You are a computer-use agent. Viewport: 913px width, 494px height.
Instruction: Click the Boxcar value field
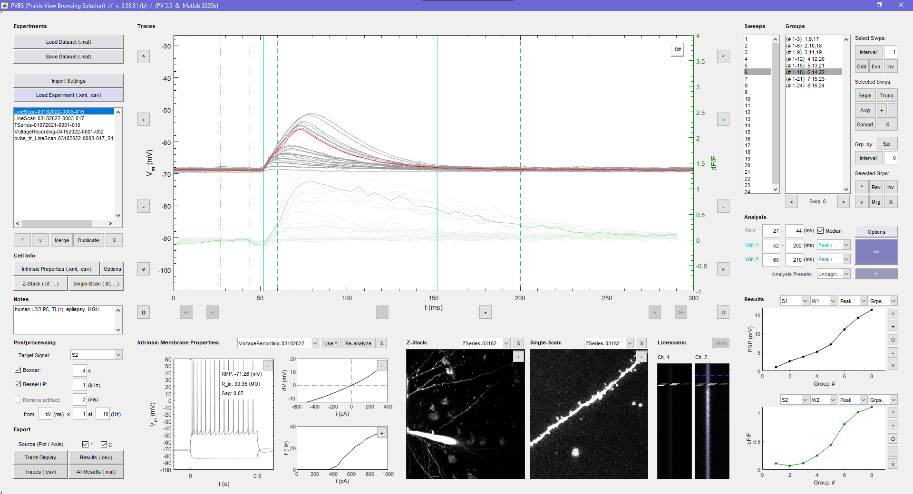[80, 370]
